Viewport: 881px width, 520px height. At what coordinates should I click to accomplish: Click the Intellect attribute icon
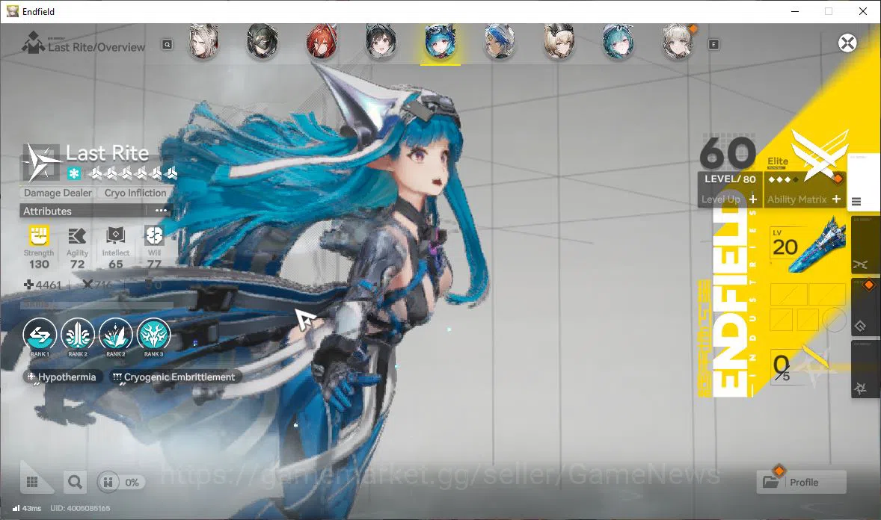coord(116,236)
